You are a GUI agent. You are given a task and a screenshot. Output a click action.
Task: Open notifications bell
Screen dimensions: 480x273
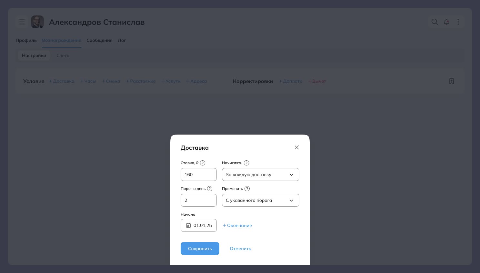click(x=446, y=22)
